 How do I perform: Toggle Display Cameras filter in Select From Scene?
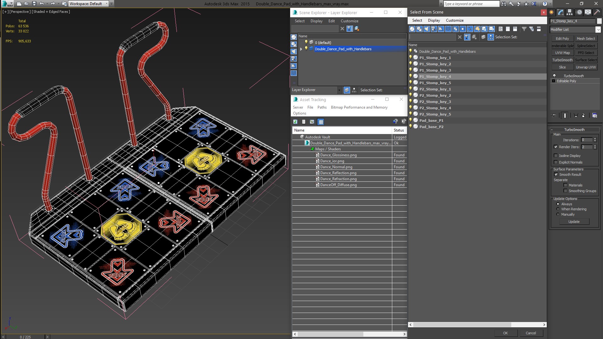(434, 29)
